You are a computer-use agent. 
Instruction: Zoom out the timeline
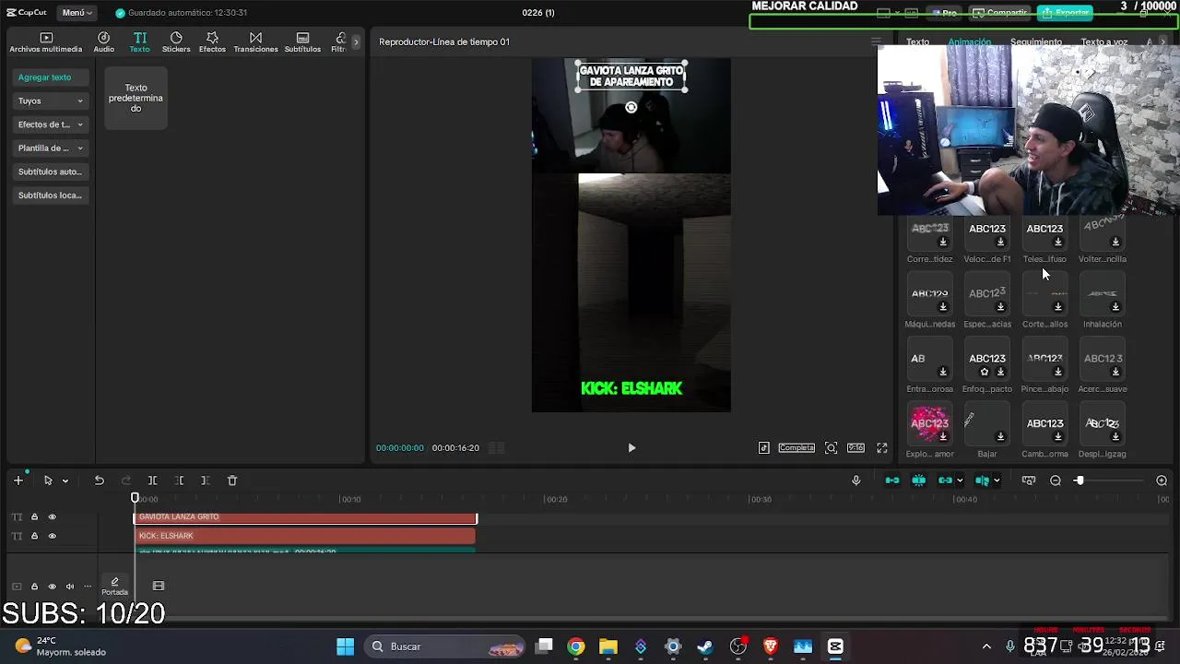(x=1056, y=480)
